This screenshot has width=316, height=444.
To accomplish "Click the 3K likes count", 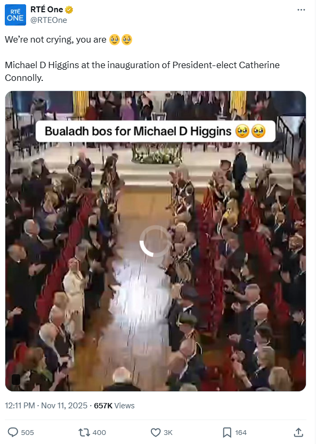I will click(x=168, y=433).
